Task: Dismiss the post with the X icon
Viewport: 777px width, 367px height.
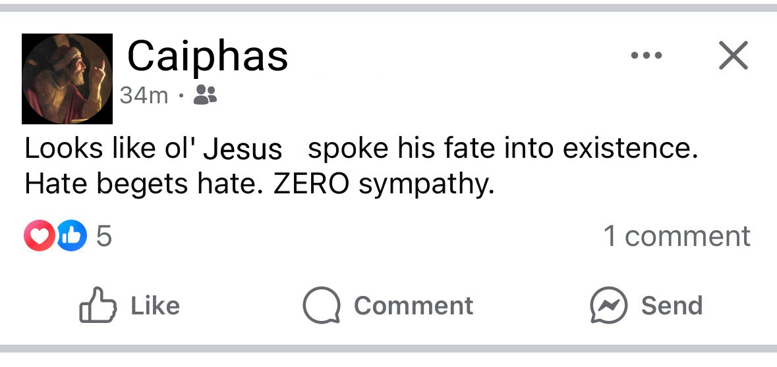Action: pos(733,55)
